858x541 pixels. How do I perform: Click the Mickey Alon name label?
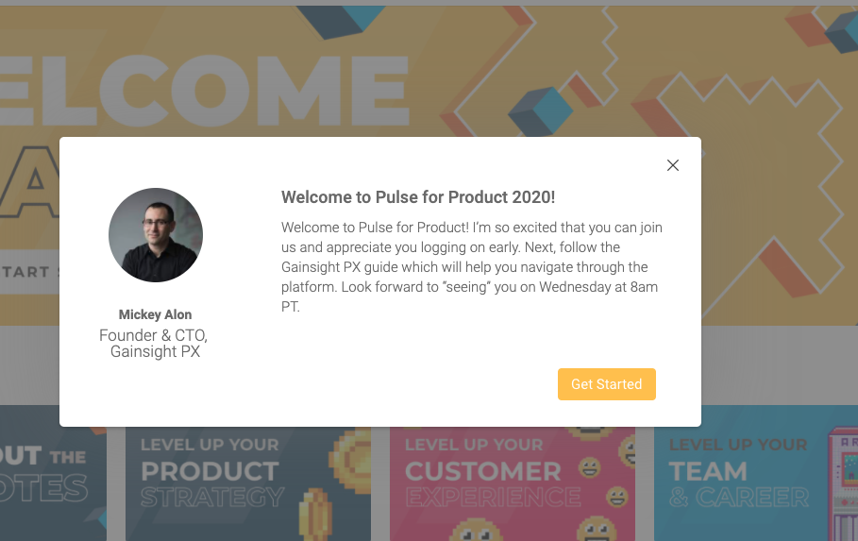156,314
